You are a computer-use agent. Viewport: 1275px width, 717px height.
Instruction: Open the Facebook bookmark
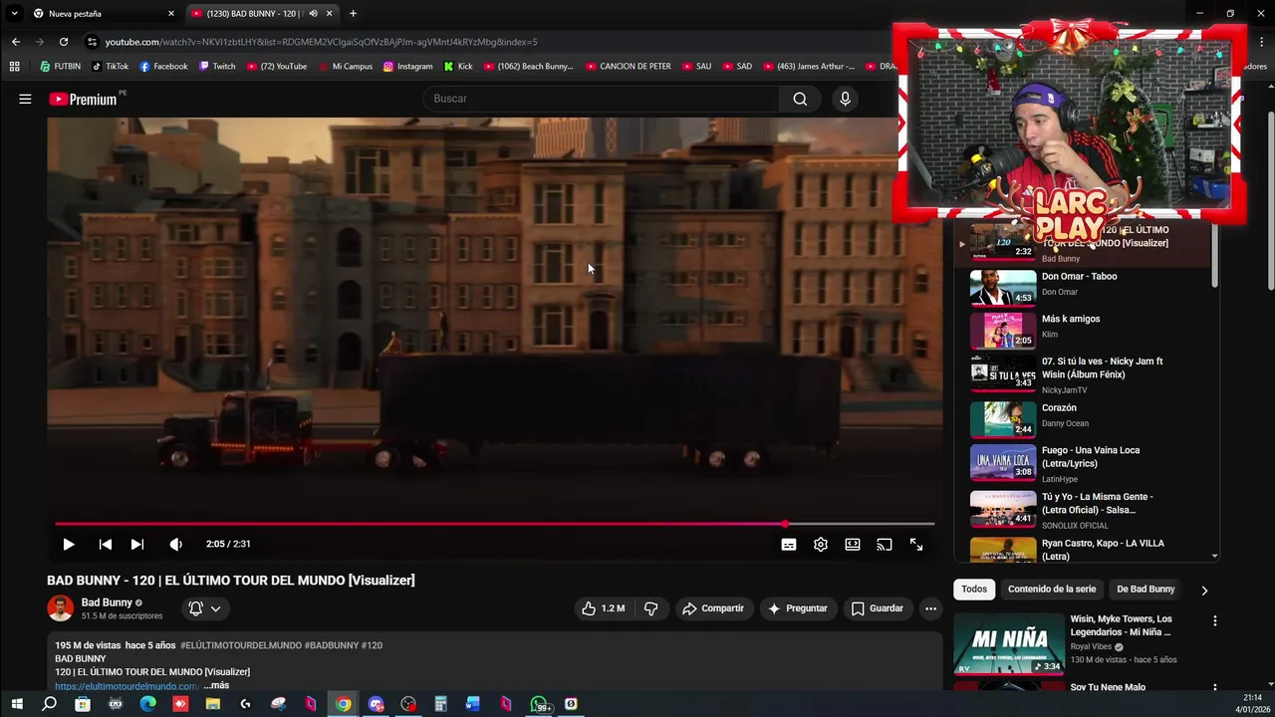[163, 67]
